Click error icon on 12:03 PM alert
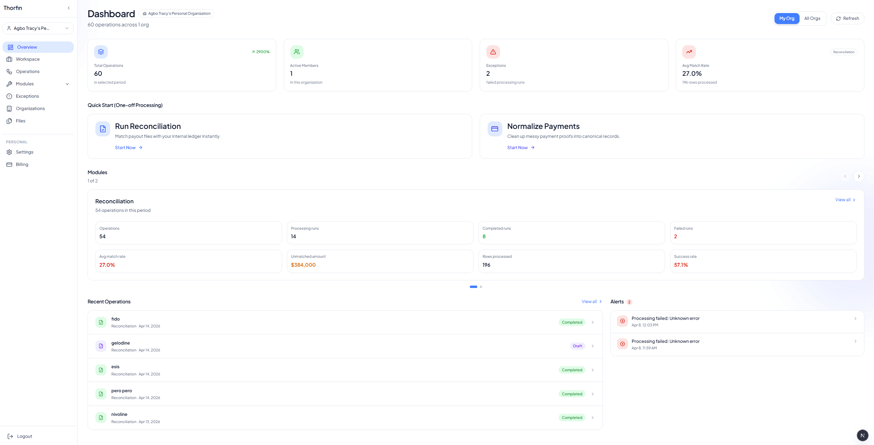 tap(622, 321)
